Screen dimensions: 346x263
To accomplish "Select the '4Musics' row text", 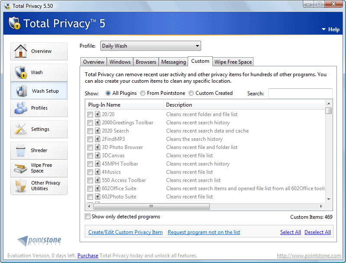I will click(x=111, y=172).
